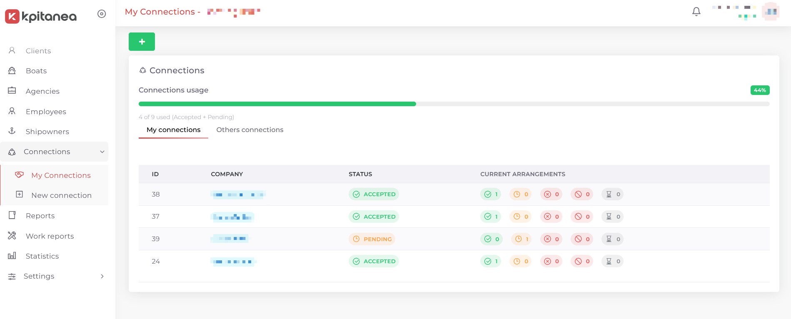
Task: Click the connections usage progress bar
Action: coord(454,104)
